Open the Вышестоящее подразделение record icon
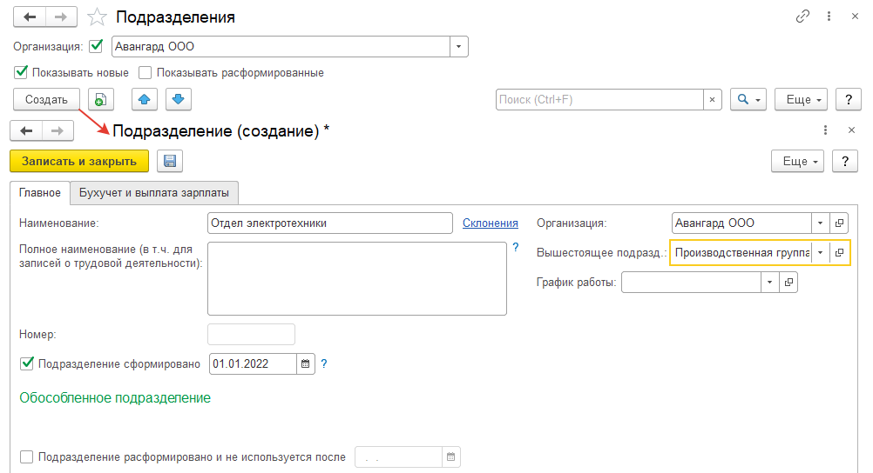 coord(840,253)
